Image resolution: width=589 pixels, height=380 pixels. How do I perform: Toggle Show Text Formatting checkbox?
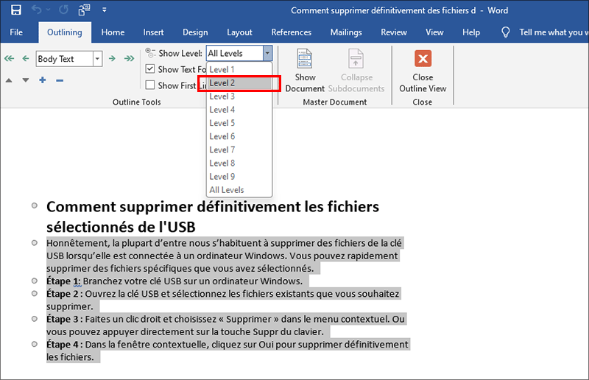coord(150,68)
